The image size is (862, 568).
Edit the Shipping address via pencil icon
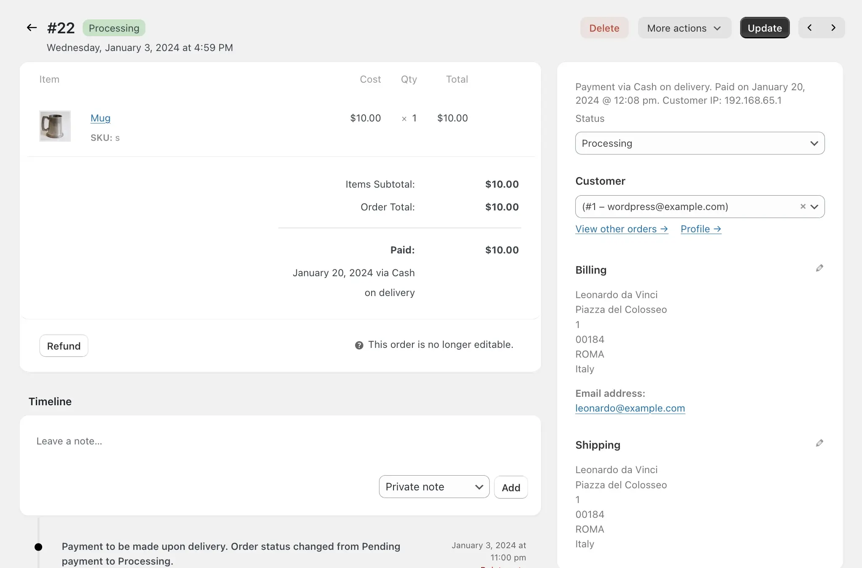click(819, 443)
